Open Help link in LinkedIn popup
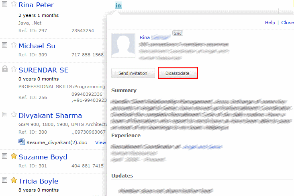294x196 pixels. coord(270,23)
